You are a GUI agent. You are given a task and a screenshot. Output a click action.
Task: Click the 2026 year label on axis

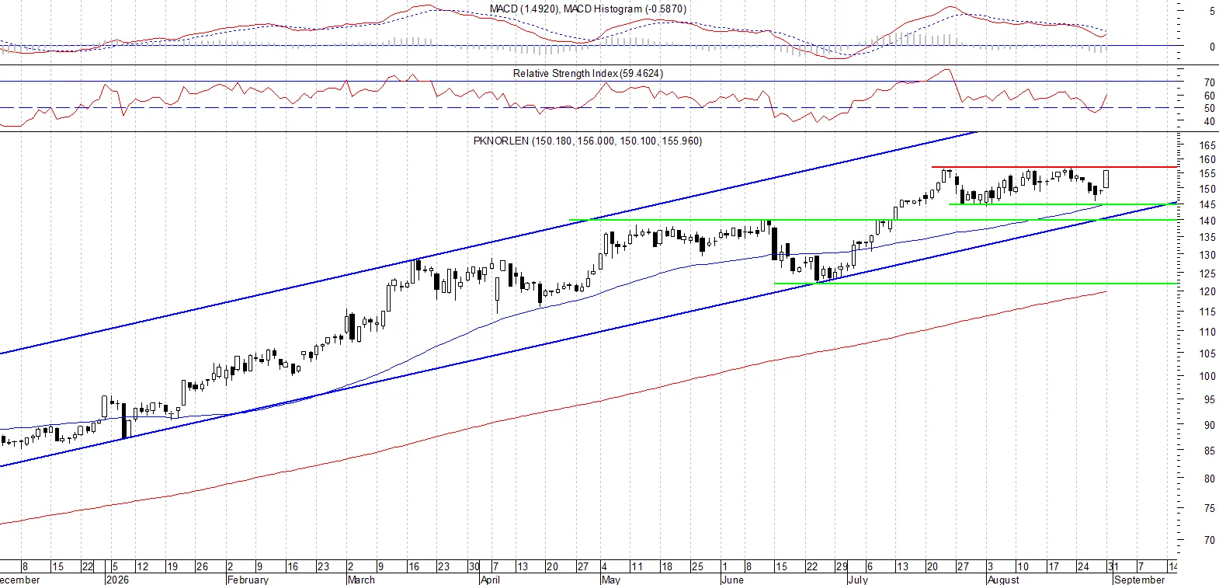pyautogui.click(x=117, y=580)
